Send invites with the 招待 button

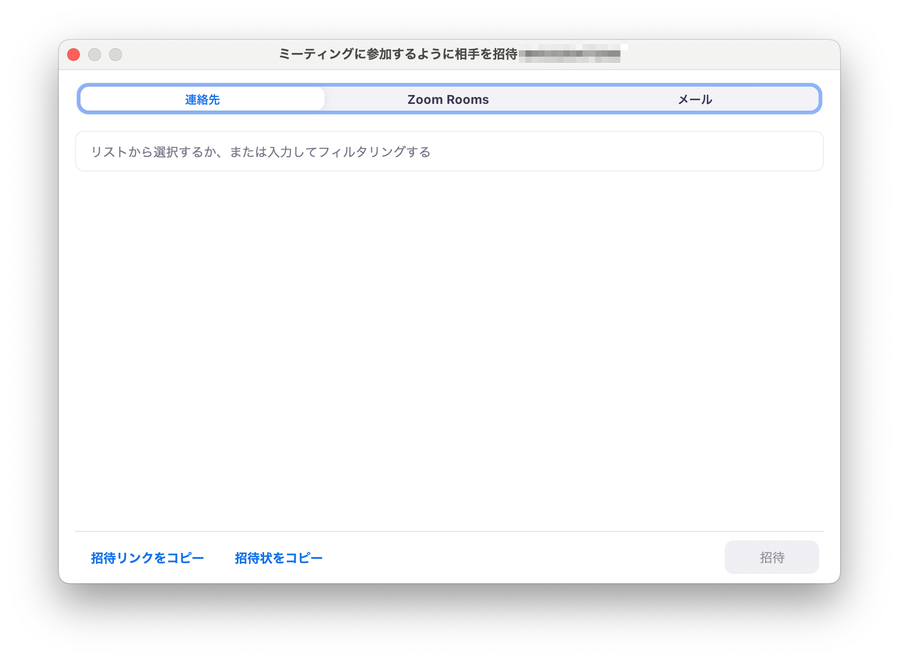[x=771, y=557]
